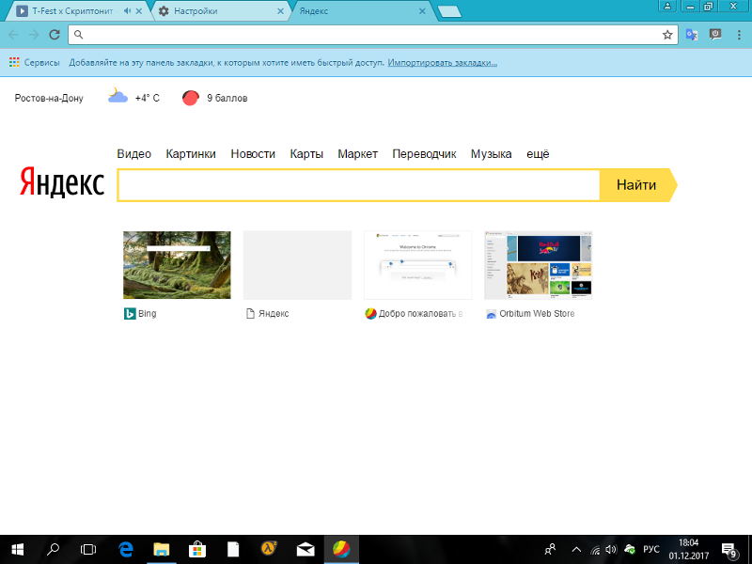Open File Explorer from the taskbar
This screenshot has height=564, width=752.
[162, 549]
